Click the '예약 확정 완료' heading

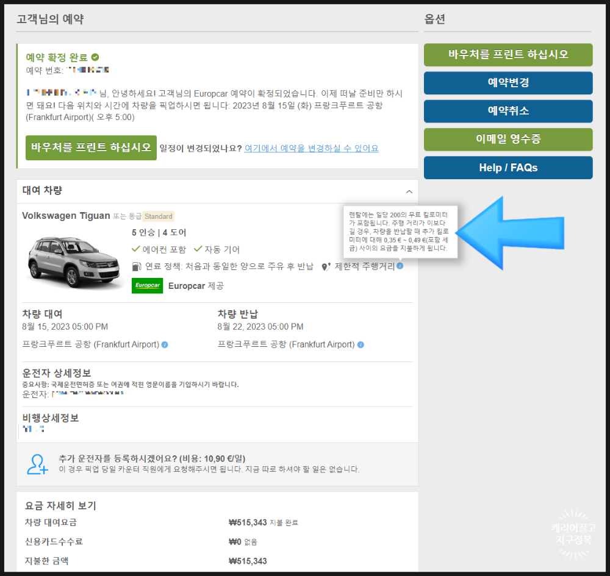pos(57,57)
